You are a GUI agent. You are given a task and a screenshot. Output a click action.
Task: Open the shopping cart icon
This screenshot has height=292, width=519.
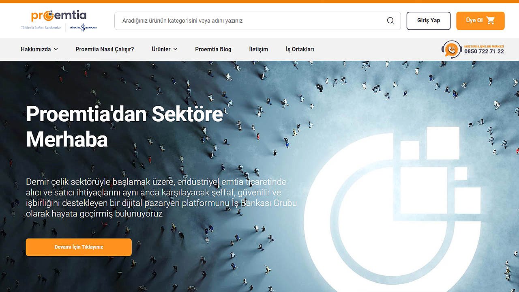491,21
